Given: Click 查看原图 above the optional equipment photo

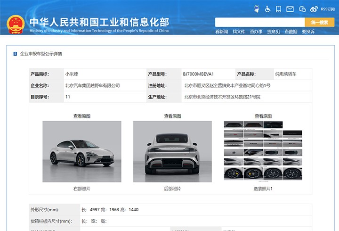Looking at the screenshot, I should tap(263, 116).
